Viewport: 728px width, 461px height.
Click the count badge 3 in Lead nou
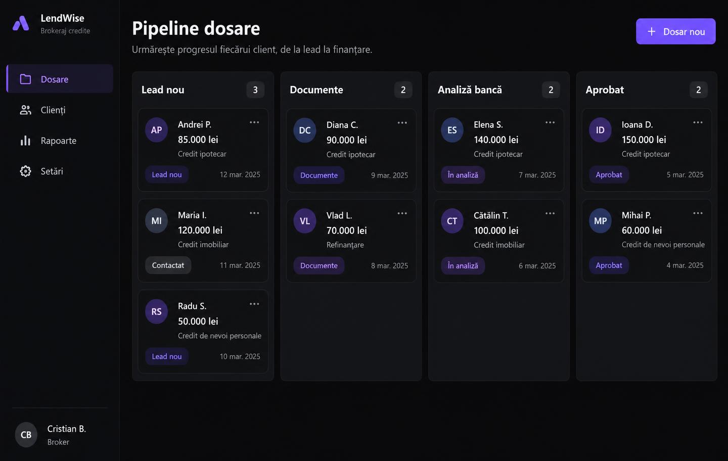click(x=255, y=89)
